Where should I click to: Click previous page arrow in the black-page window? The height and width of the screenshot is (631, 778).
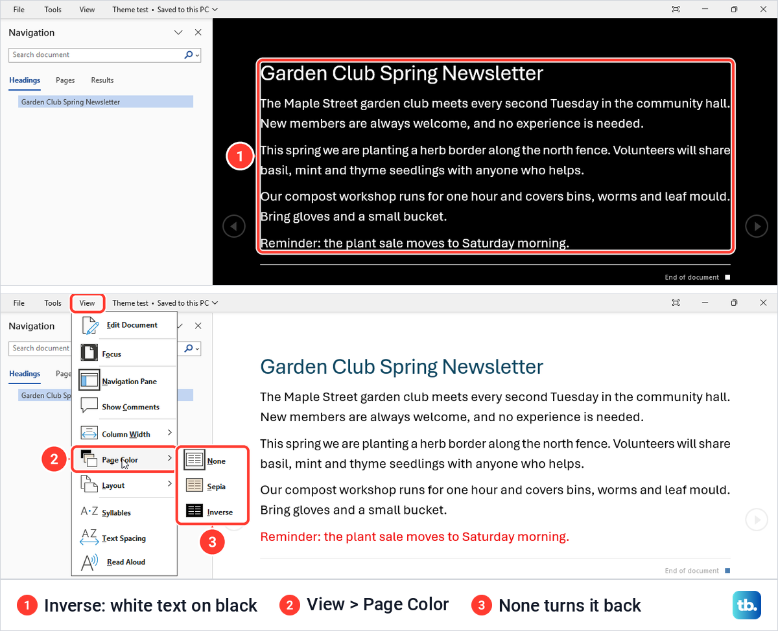(x=234, y=226)
